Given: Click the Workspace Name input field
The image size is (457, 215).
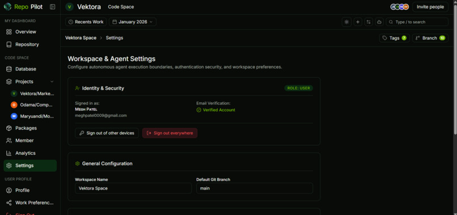Looking at the screenshot, I should (x=133, y=188).
